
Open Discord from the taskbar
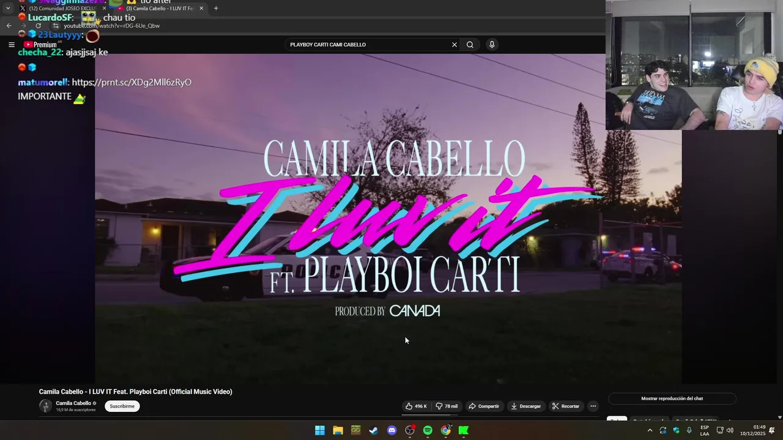click(x=391, y=430)
